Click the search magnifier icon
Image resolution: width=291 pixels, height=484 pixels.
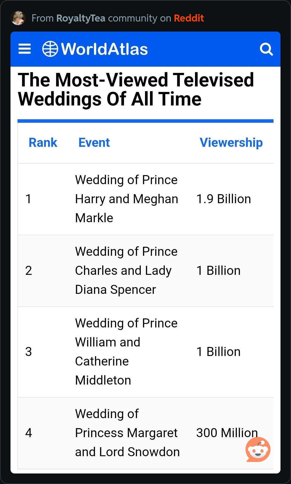(x=266, y=49)
